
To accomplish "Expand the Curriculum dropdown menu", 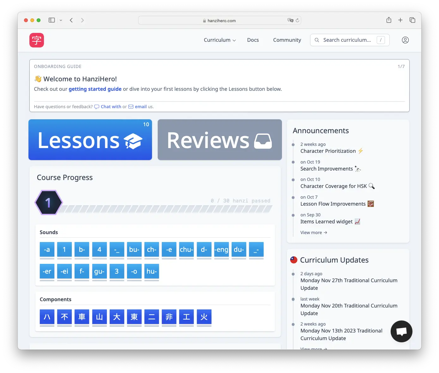I will click(x=220, y=40).
